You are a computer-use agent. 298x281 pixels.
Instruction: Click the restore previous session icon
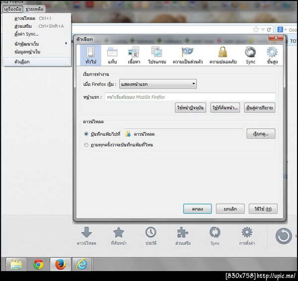coord(284,236)
